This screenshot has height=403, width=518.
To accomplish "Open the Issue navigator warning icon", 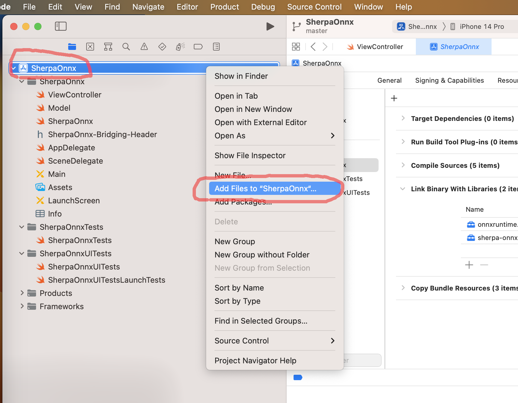I will [144, 47].
